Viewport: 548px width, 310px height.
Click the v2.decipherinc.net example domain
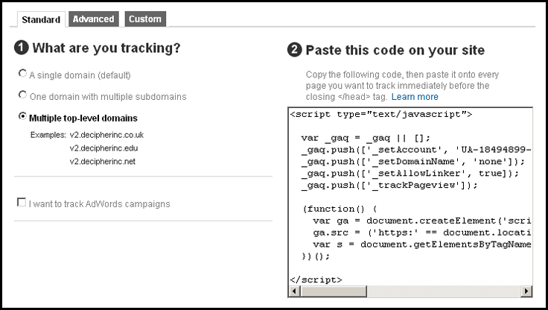click(102, 162)
